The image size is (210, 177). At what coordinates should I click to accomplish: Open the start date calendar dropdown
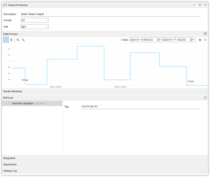pyautogui.click(x=159, y=40)
